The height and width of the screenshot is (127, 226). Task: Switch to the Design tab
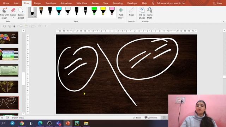pos(37,3)
